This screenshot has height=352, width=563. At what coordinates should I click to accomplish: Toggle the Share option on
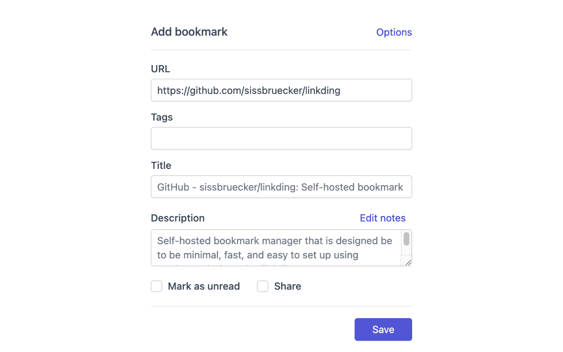tap(263, 286)
